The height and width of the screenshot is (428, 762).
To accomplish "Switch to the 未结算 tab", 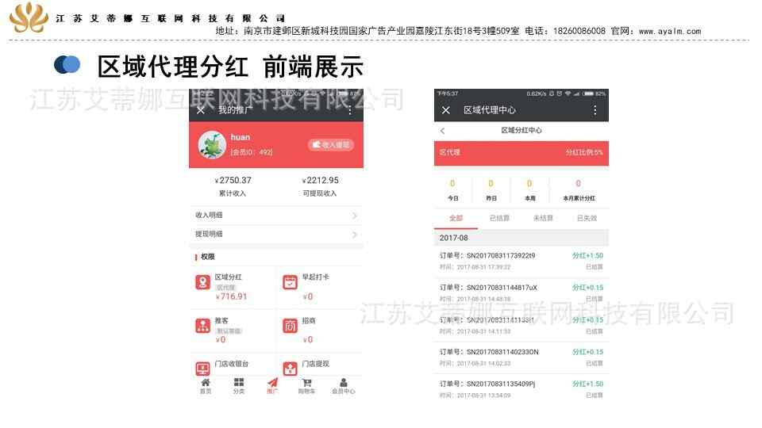I will pyautogui.click(x=543, y=219).
